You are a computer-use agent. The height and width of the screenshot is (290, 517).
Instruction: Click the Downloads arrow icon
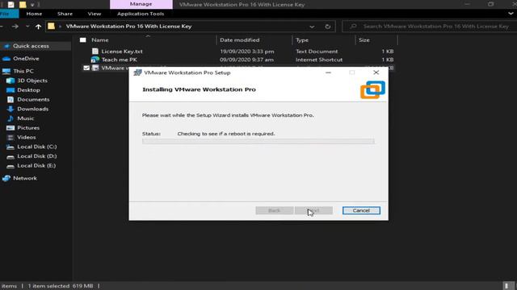(11, 109)
